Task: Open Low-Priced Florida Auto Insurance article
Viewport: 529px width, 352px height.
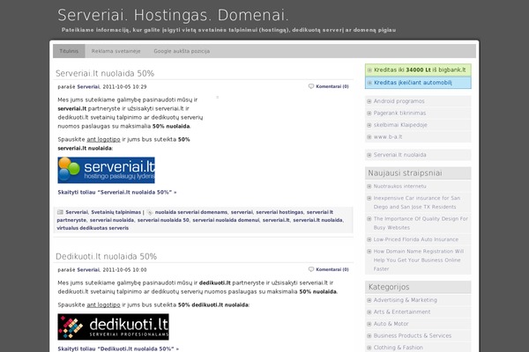Action: [416, 239]
